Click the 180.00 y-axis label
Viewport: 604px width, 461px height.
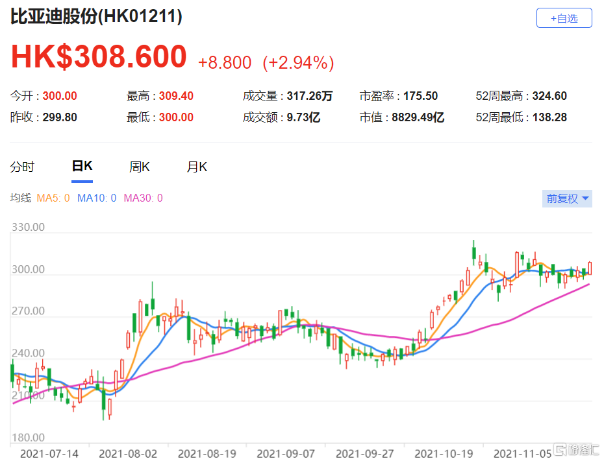[28, 438]
